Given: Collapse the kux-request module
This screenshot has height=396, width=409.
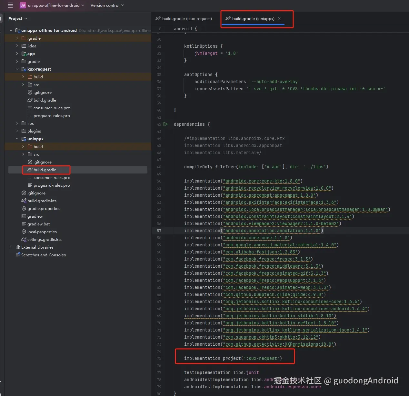Looking at the screenshot, I should pyautogui.click(x=17, y=69).
